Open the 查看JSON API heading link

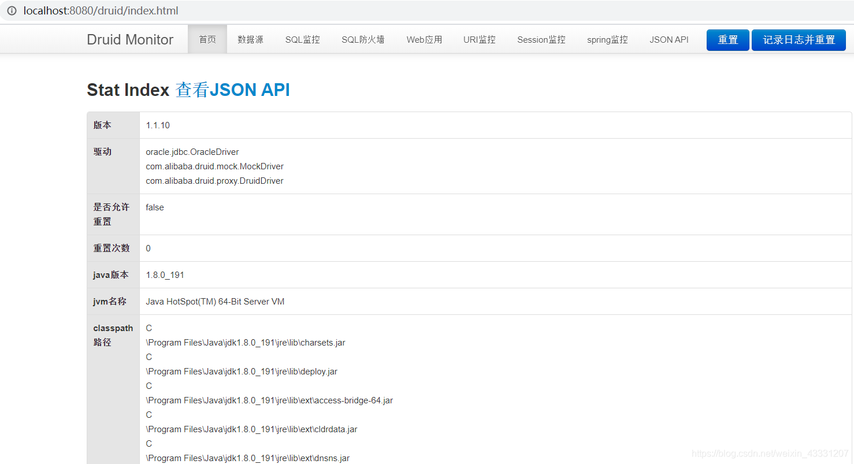click(x=233, y=90)
